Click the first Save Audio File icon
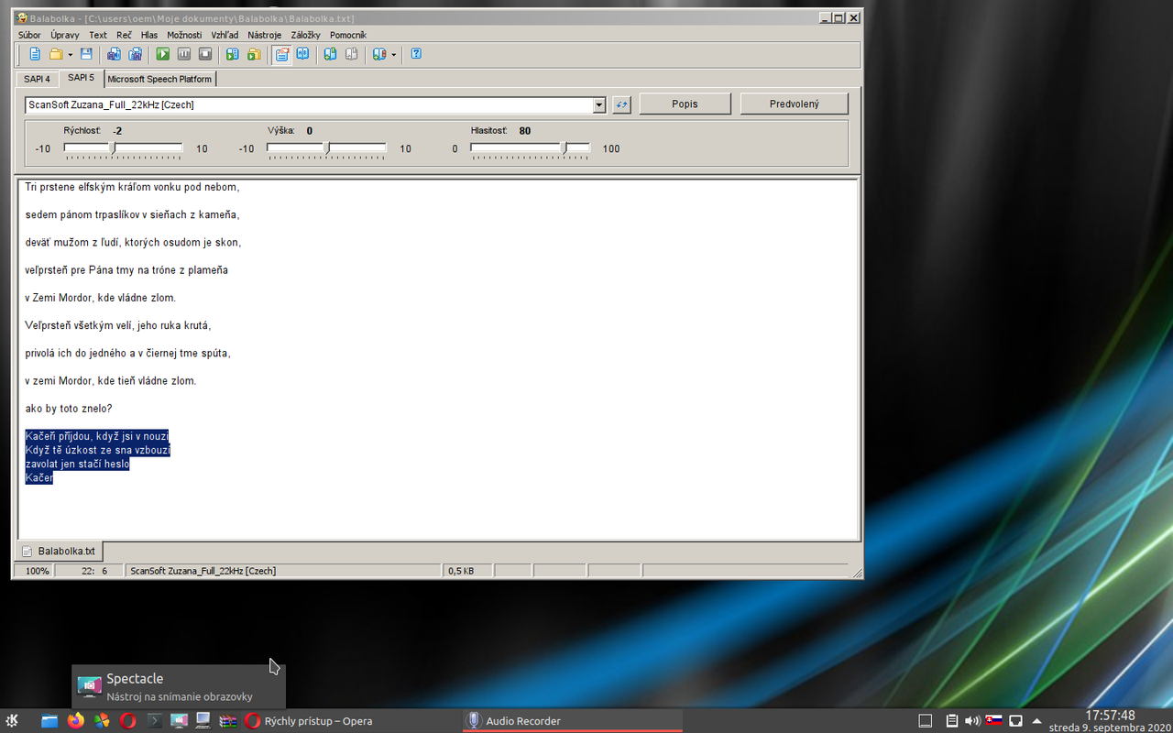1173x733 pixels. click(x=114, y=54)
